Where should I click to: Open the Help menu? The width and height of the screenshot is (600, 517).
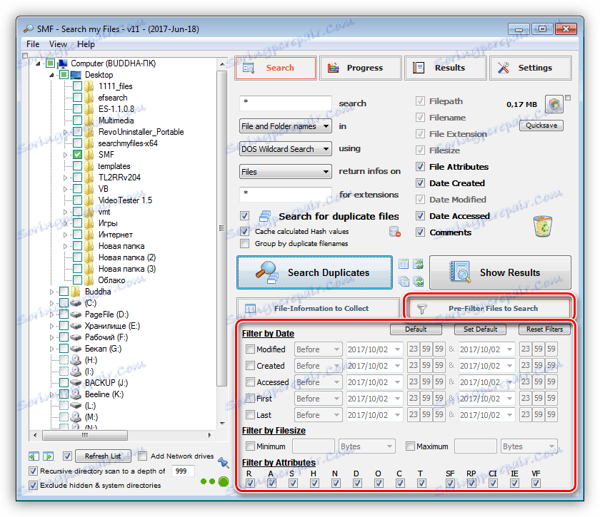click(86, 44)
